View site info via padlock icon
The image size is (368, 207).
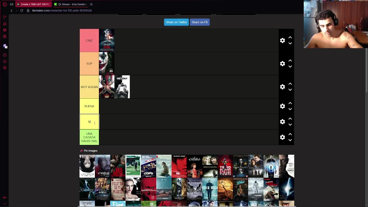pos(28,11)
